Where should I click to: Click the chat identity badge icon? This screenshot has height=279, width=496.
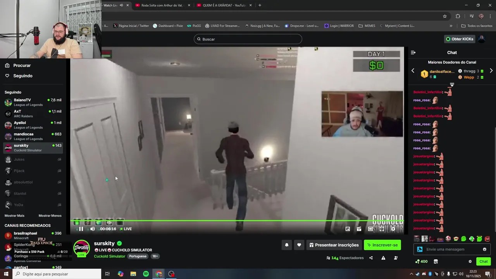419,249
